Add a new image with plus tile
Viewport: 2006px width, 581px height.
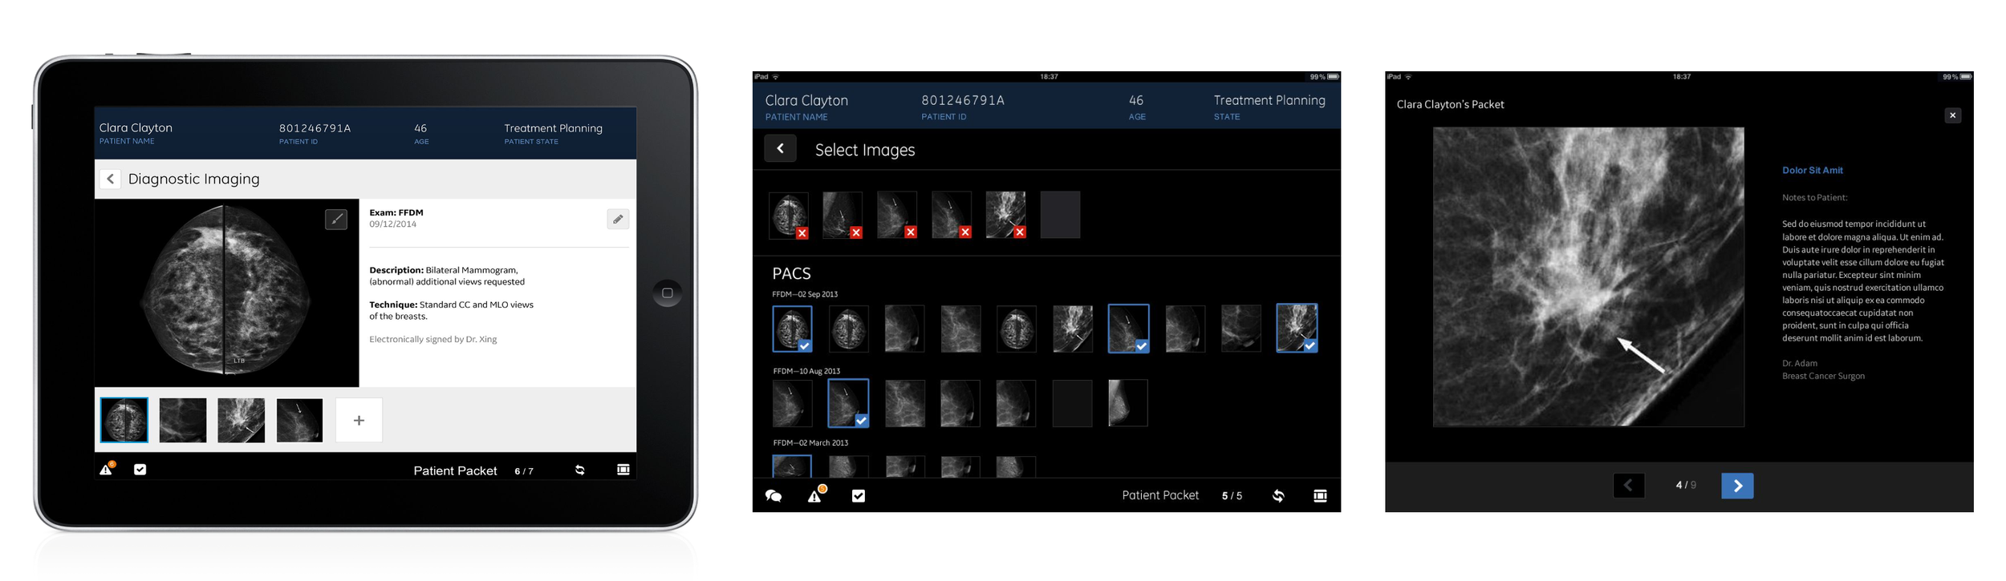[x=359, y=420]
